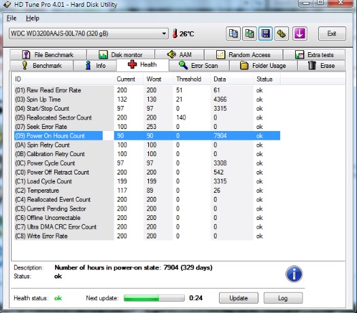Select the (05) Reallocated Sector Count row

[147, 117]
